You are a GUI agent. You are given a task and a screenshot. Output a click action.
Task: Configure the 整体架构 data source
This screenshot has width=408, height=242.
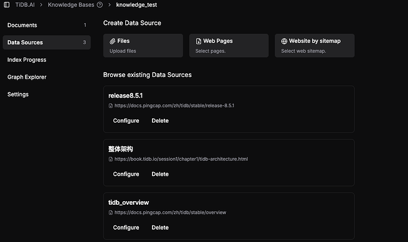[x=126, y=174]
